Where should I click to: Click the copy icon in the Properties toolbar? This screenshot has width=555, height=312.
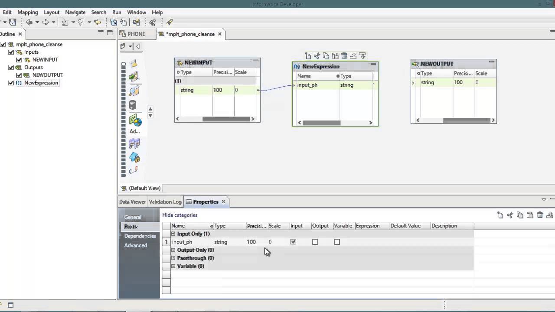point(520,215)
